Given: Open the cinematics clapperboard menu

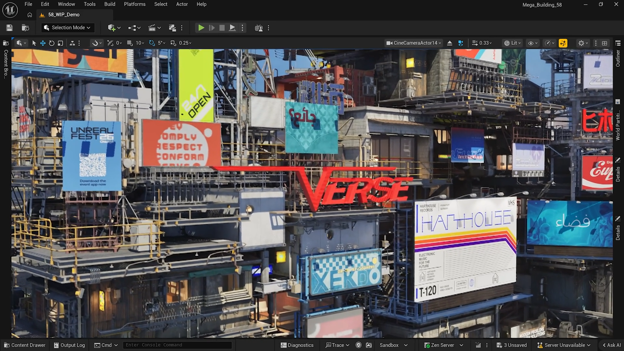Looking at the screenshot, I should coord(154,28).
